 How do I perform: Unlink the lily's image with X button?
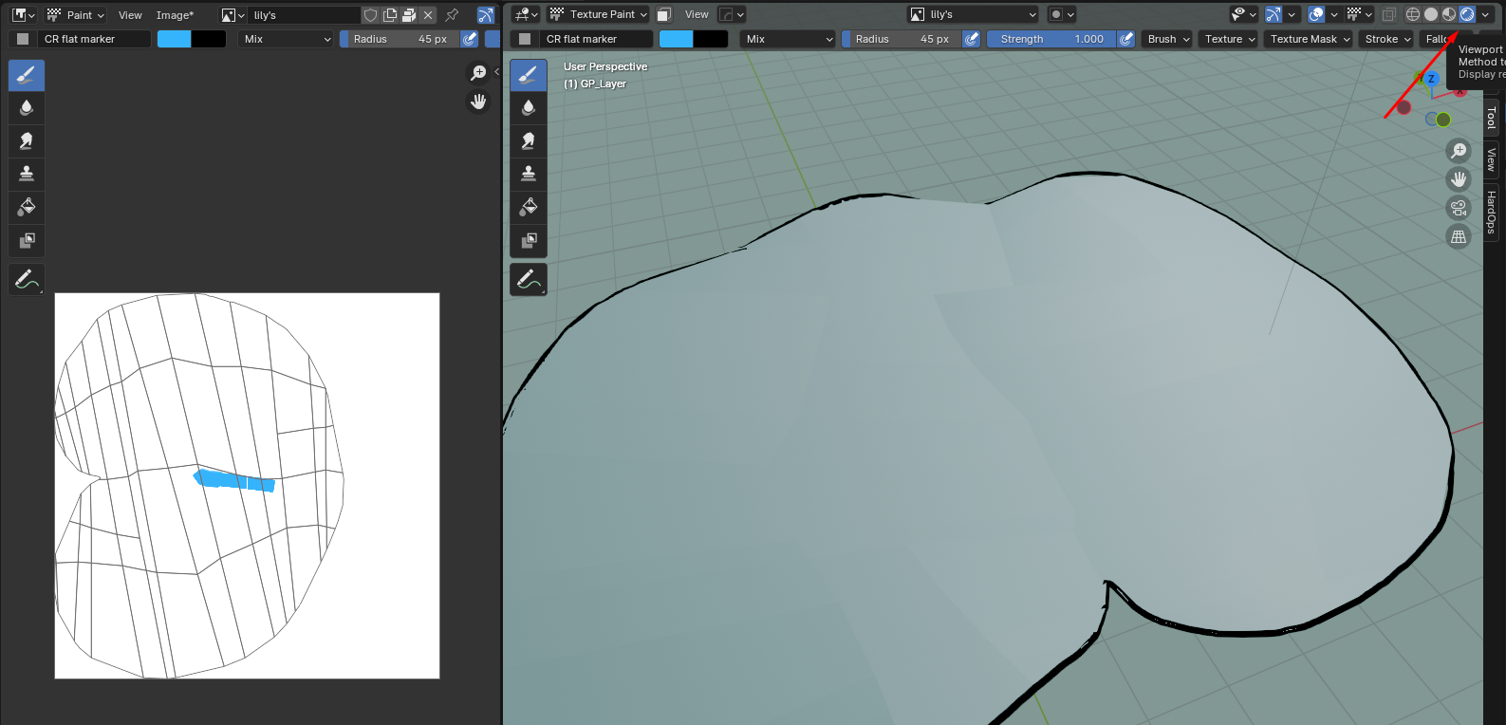pyautogui.click(x=428, y=15)
